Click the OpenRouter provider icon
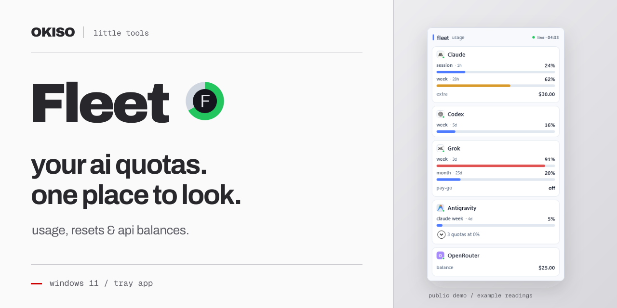Viewport: 617px width, 308px height. click(441, 256)
